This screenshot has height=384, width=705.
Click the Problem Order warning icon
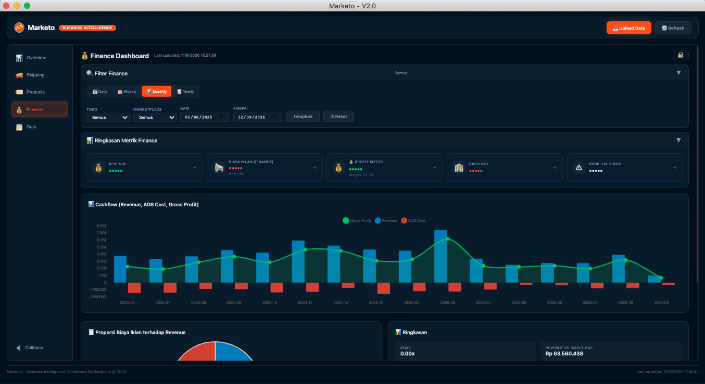(579, 167)
